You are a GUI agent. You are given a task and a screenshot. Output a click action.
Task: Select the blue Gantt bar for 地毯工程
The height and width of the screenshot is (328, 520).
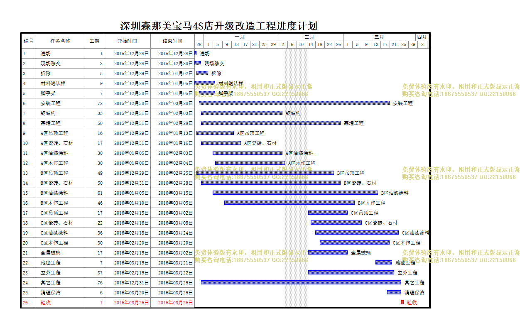[x=384, y=262]
